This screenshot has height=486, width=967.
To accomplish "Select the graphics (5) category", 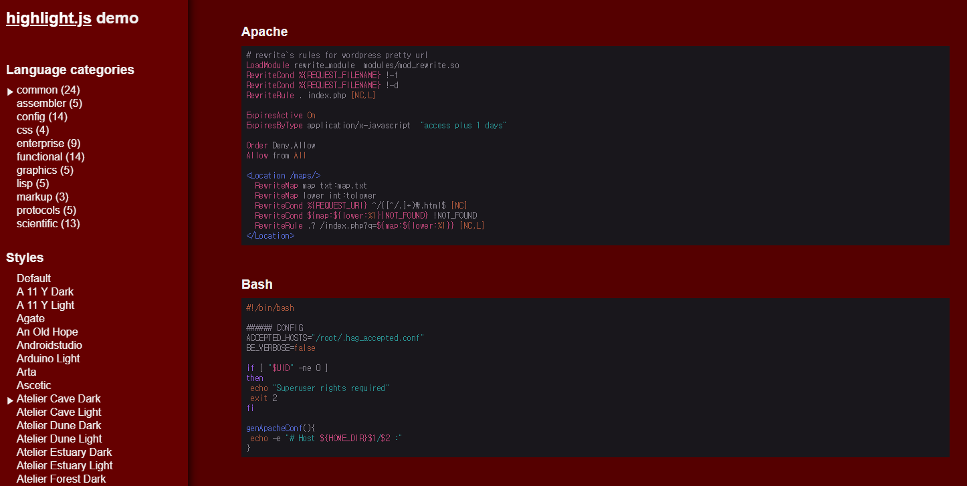I will pos(45,170).
